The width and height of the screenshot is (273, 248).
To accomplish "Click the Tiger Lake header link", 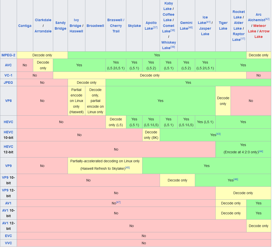I will point(223,26).
